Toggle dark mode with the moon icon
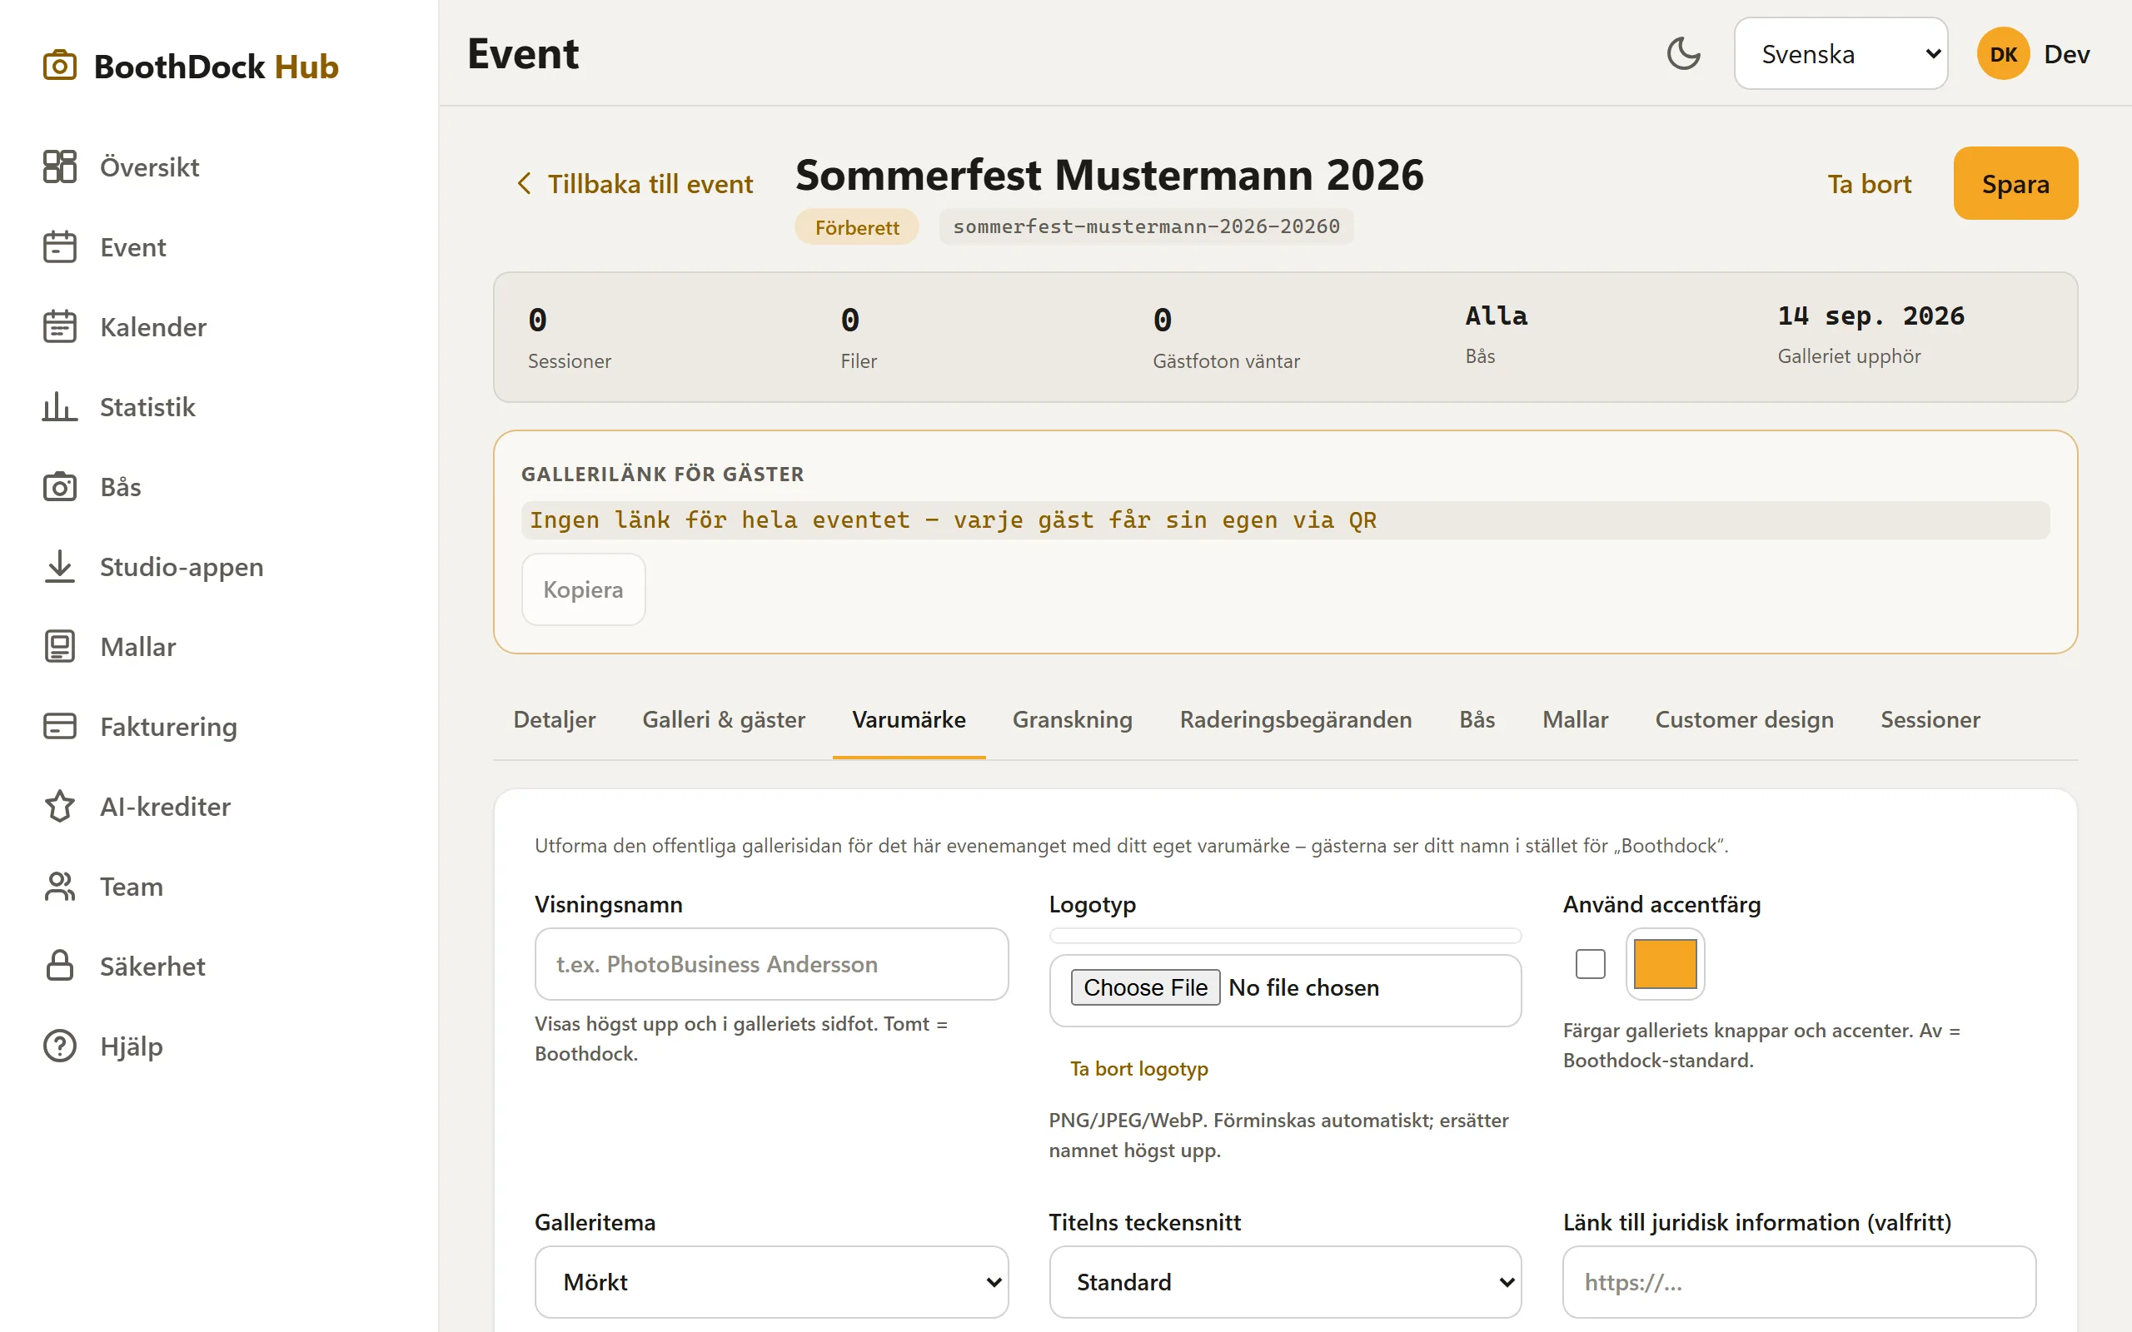The width and height of the screenshot is (2132, 1332). point(1684,54)
